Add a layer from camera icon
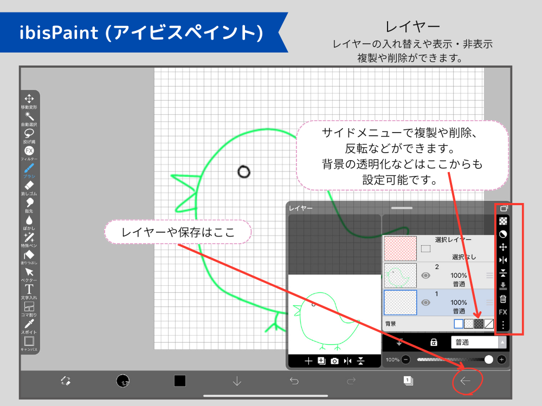The width and height of the screenshot is (542, 406). pyautogui.click(x=334, y=361)
